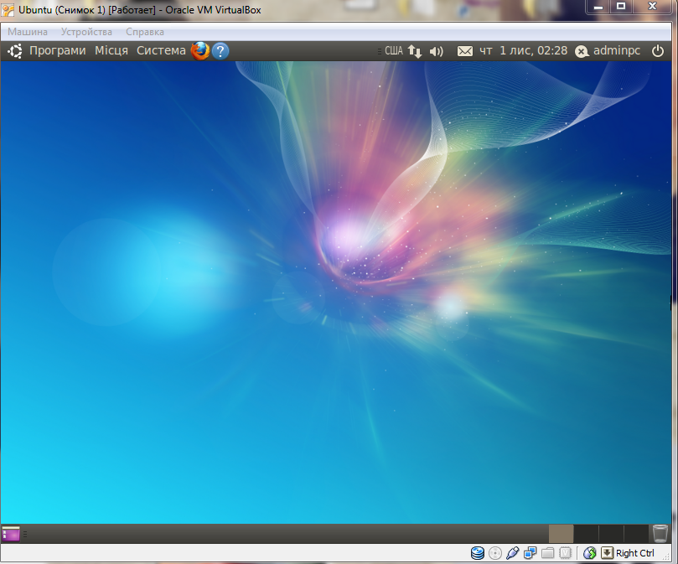Image resolution: width=678 pixels, height=564 pixels.
Task: Open the blue question mark help icon
Action: [x=220, y=51]
